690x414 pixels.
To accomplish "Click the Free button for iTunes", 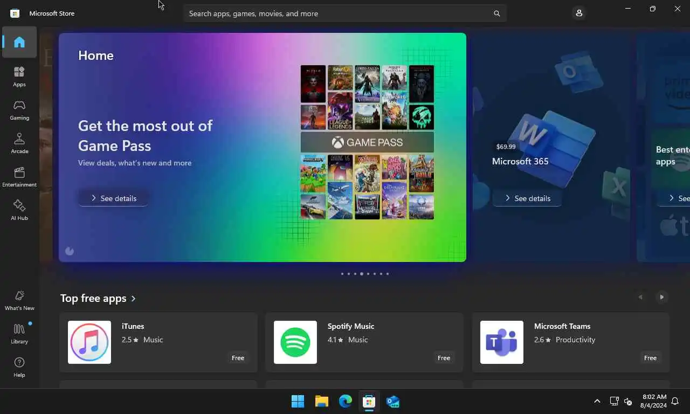I will 238,358.
